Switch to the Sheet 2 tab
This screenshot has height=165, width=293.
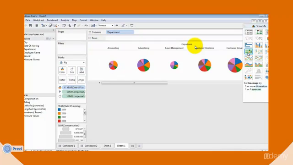(x=107, y=146)
